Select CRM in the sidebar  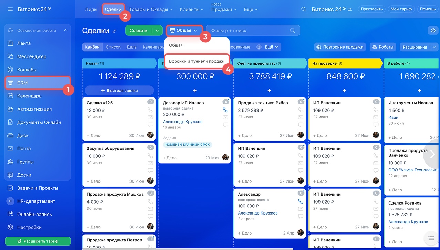coord(38,83)
